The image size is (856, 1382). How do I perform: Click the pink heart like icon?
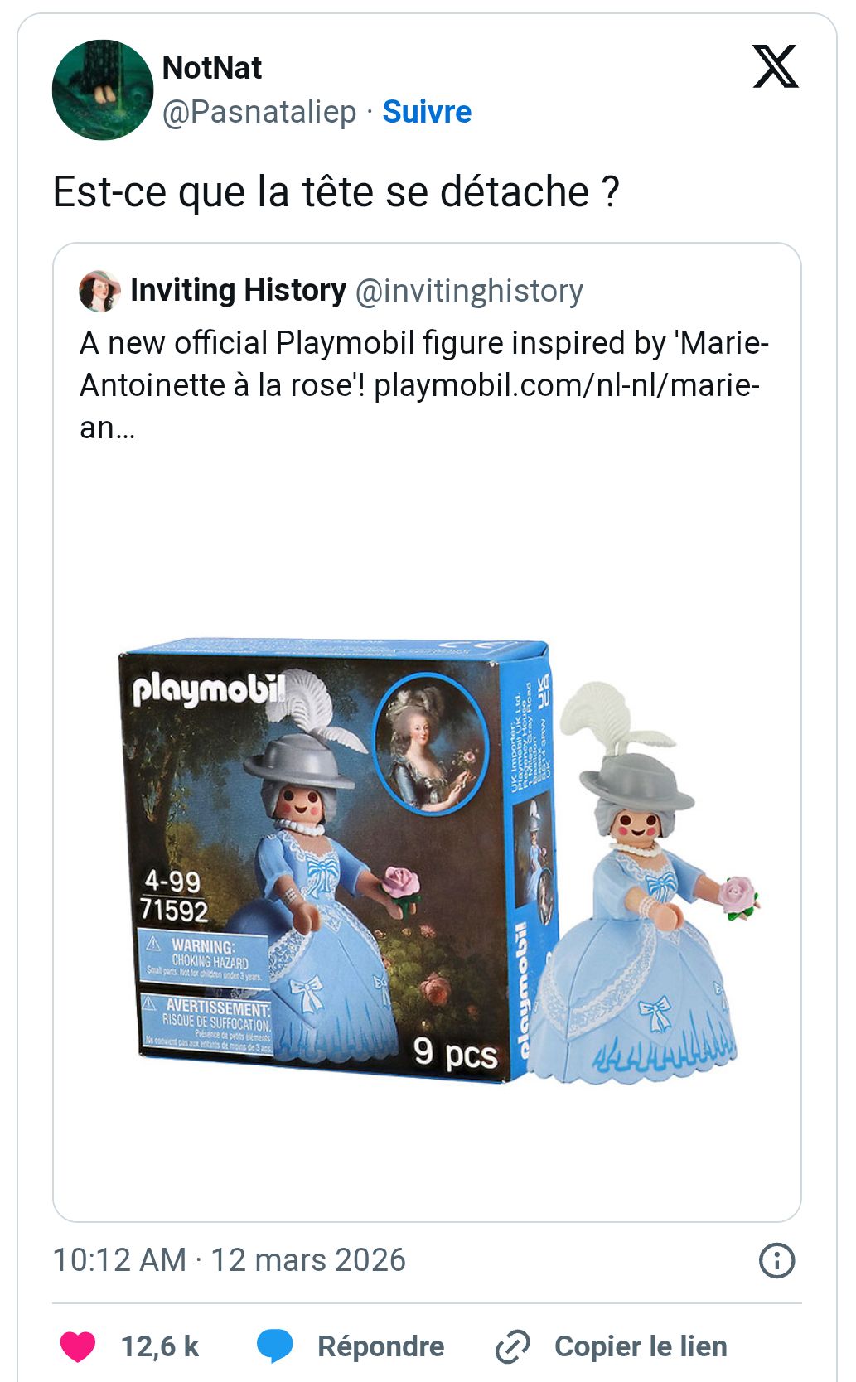(x=78, y=1346)
